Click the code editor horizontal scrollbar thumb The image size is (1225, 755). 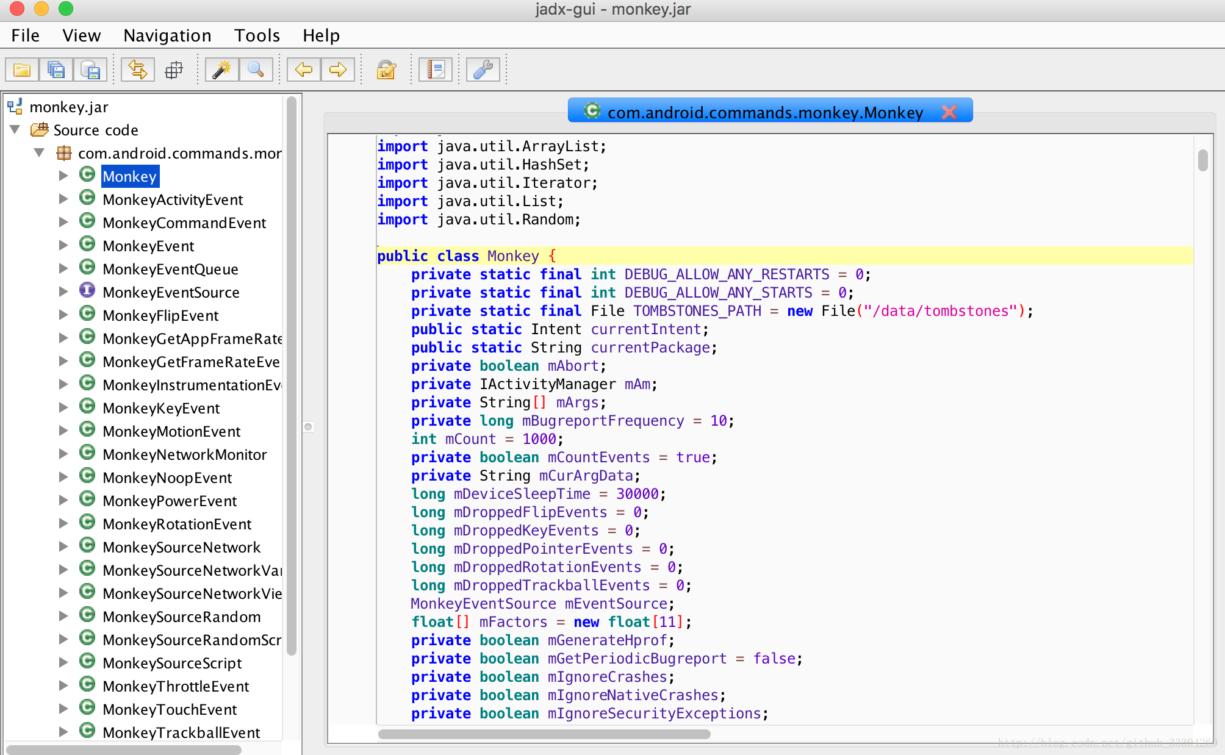[x=544, y=734]
